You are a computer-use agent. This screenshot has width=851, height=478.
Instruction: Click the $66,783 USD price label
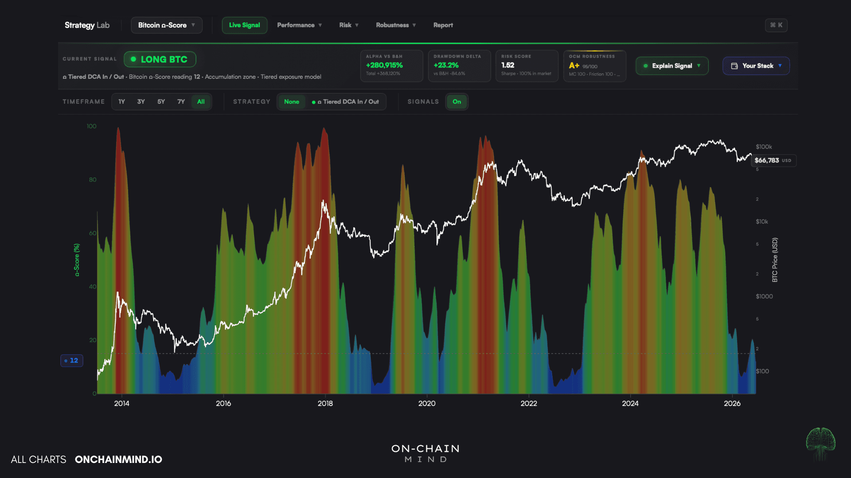tap(773, 160)
